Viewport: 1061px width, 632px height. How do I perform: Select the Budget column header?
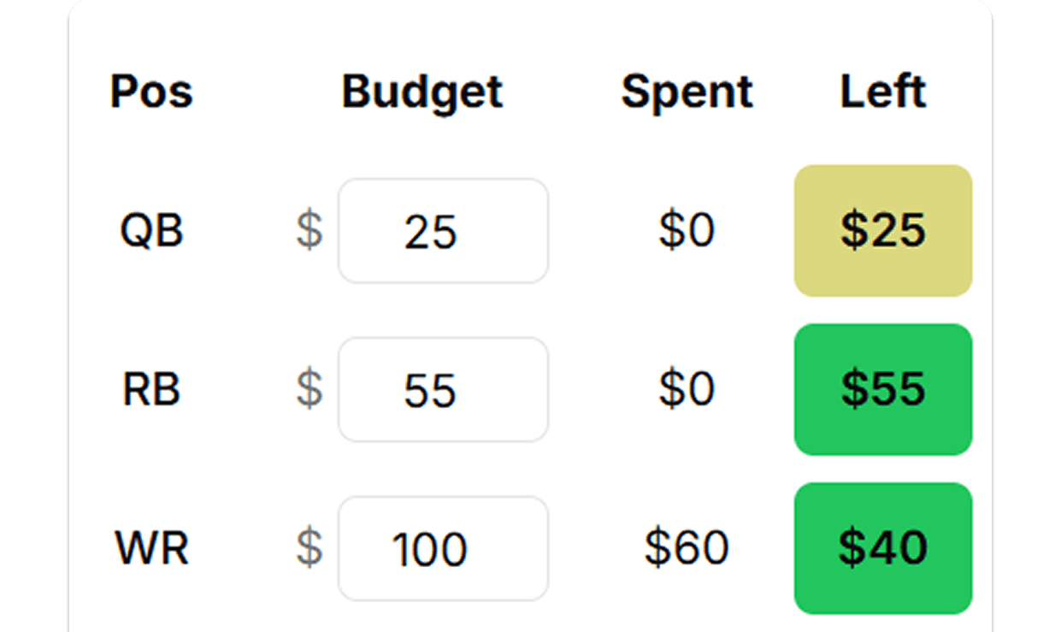click(x=421, y=92)
